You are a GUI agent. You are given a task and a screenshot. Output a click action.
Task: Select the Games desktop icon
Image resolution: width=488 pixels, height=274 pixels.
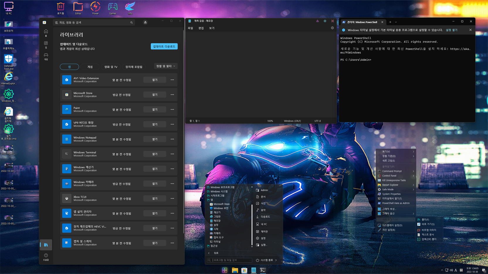pos(113,8)
